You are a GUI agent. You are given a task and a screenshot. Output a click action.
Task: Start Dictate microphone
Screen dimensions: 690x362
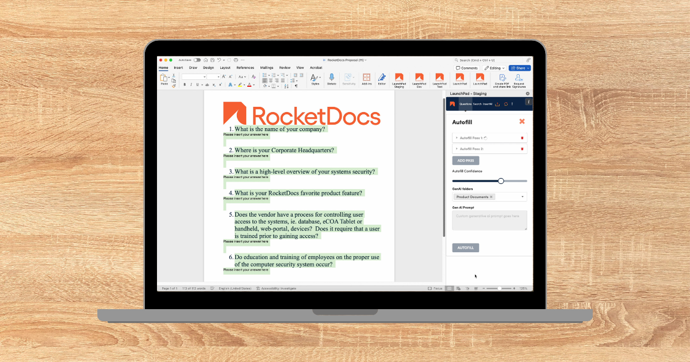point(332,79)
